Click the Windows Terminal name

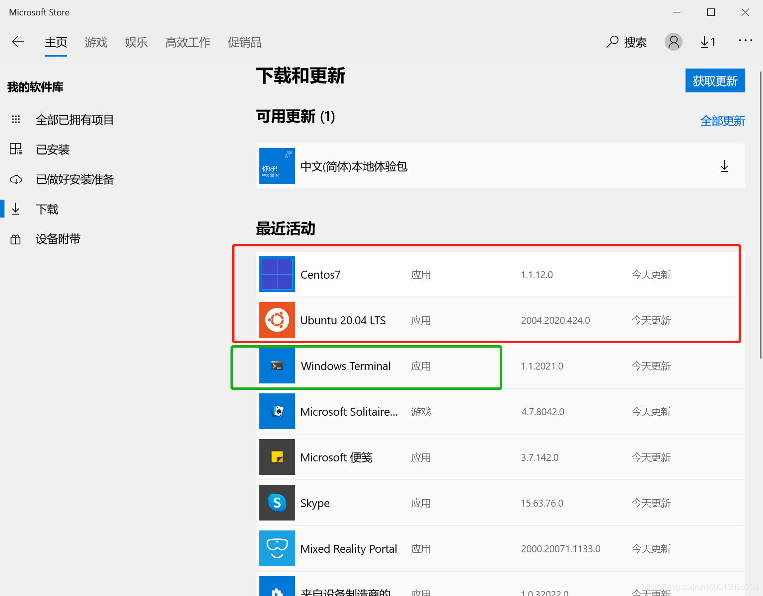(x=346, y=366)
